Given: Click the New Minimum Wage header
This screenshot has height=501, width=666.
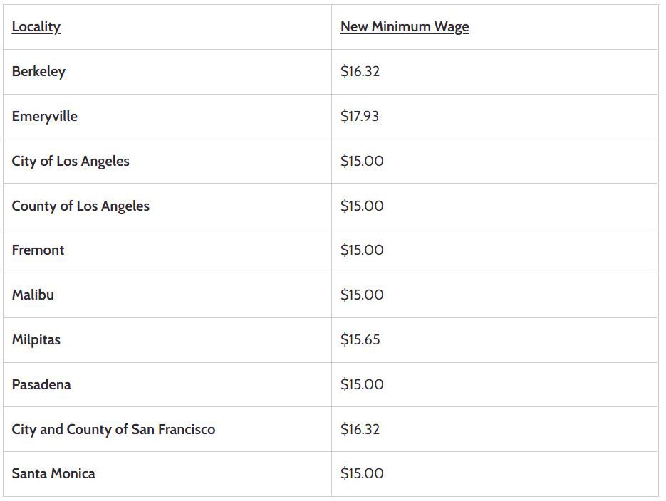Looking at the screenshot, I should 405,27.
